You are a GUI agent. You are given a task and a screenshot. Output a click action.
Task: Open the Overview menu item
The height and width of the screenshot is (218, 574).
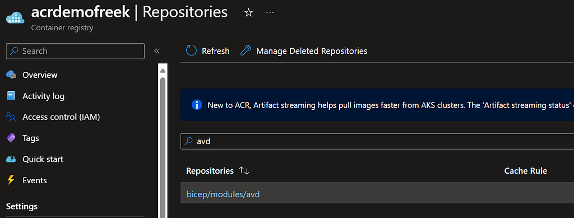coord(40,75)
